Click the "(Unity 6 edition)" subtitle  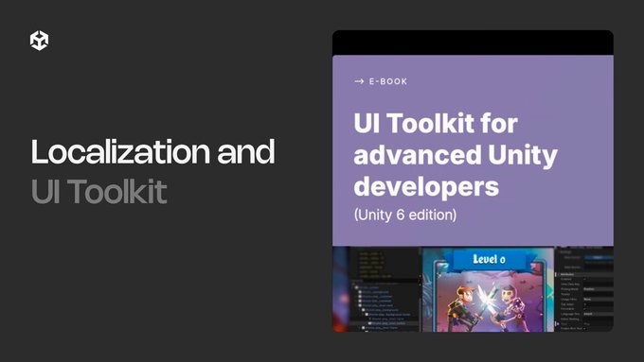pos(405,215)
